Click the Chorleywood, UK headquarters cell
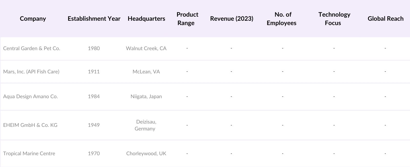Screen dimensions: 410x167 (x=146, y=153)
